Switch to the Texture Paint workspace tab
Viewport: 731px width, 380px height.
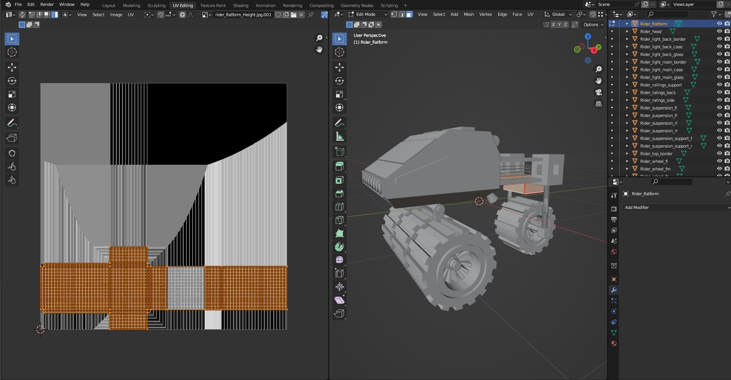(x=213, y=5)
